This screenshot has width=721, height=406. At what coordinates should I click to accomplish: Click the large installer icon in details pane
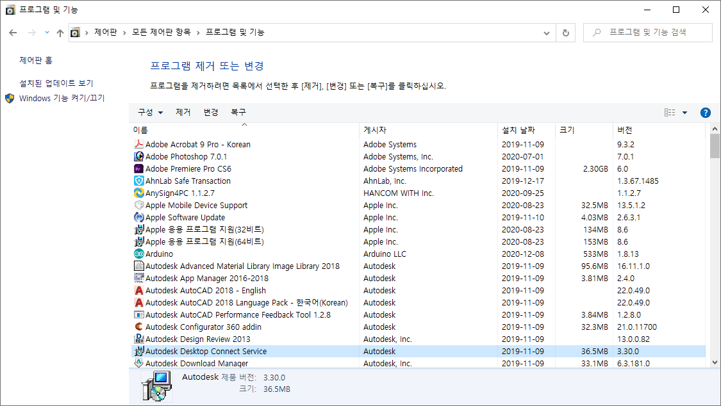[157, 386]
